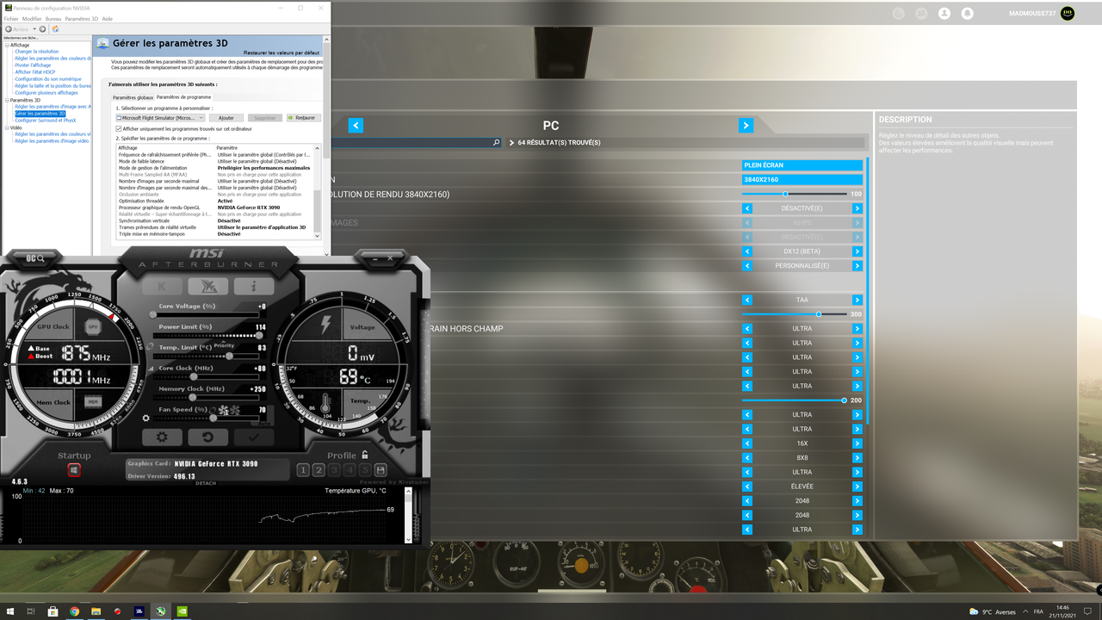Go to previous settings category before PC
The image size is (1102, 620).
356,126
